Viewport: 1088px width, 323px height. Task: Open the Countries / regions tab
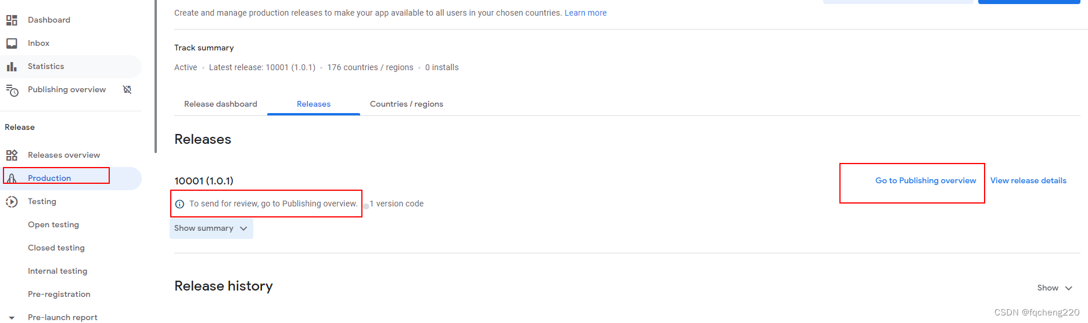click(x=407, y=104)
